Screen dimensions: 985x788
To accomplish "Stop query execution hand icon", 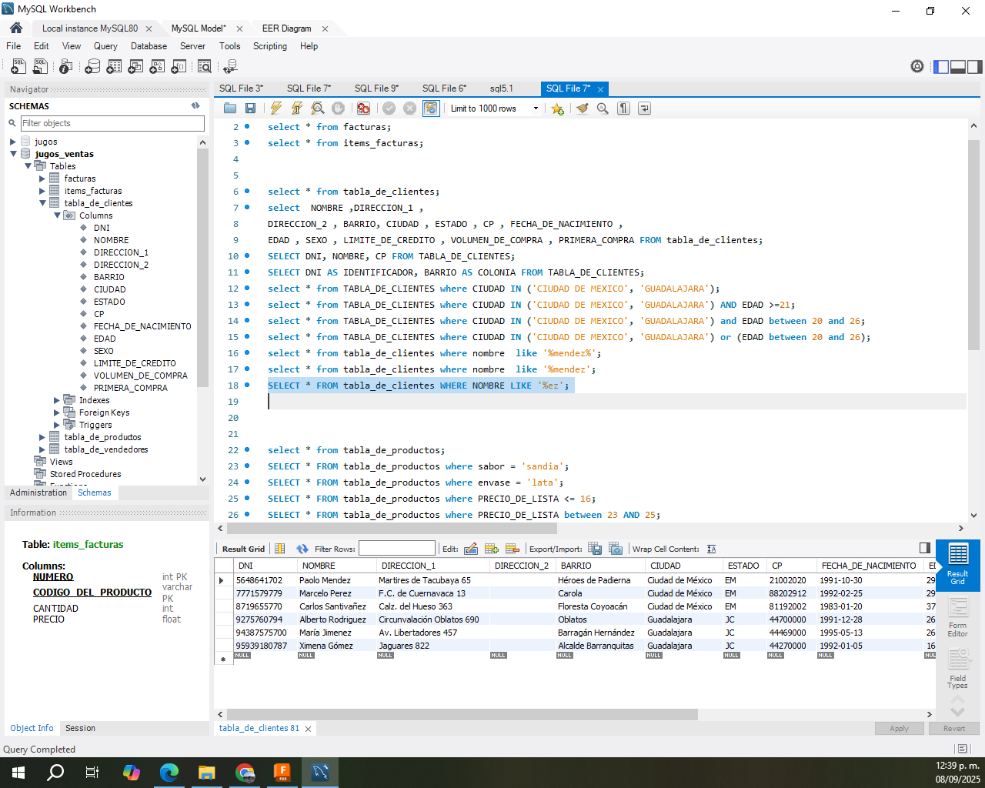I will click(338, 109).
